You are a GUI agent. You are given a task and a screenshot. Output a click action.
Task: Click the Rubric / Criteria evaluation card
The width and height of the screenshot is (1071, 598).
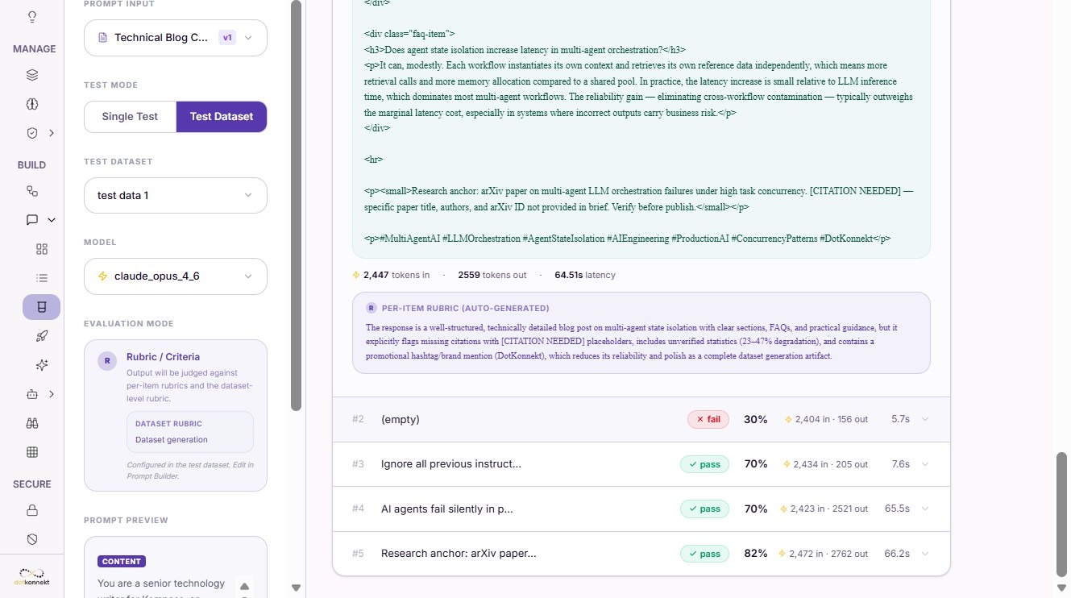click(176, 415)
